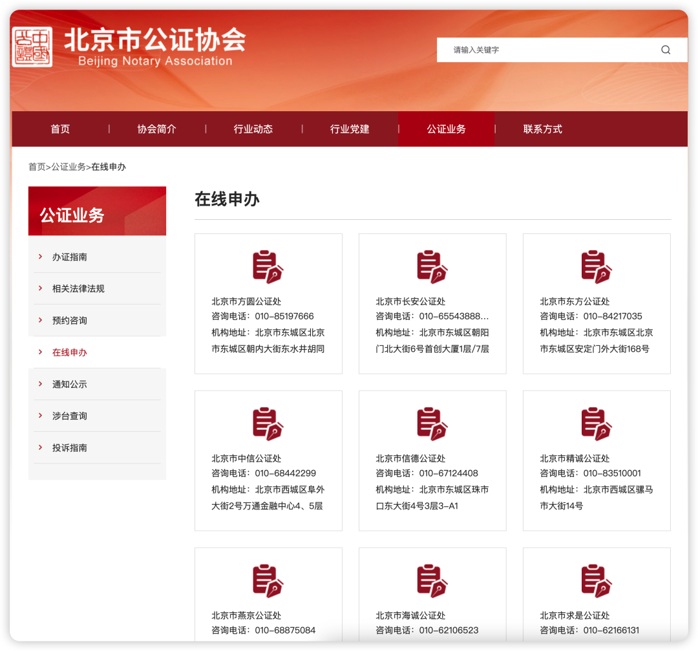The image size is (698, 651).
Task: Click 公证业务 in the breadcrumb
Action: [x=69, y=167]
